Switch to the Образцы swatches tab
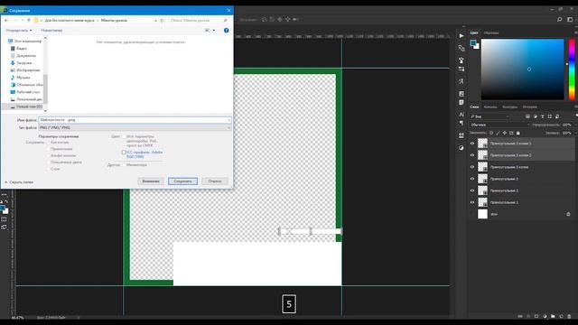This screenshot has width=578, height=325. [x=491, y=32]
